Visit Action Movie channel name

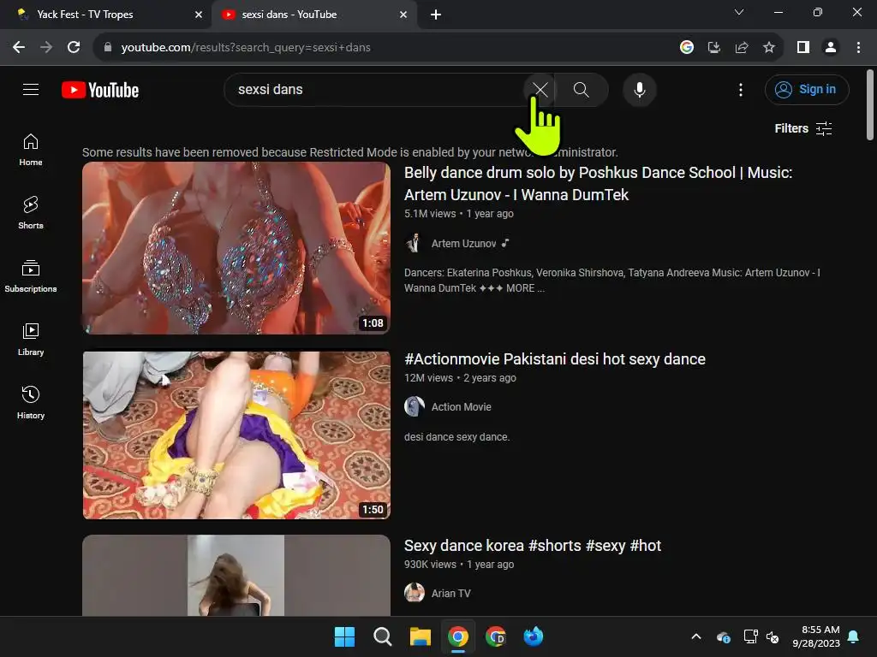tap(461, 406)
